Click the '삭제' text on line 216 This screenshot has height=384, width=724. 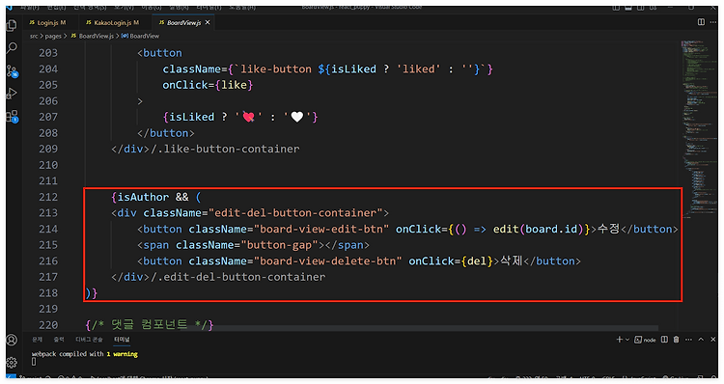[x=511, y=261]
